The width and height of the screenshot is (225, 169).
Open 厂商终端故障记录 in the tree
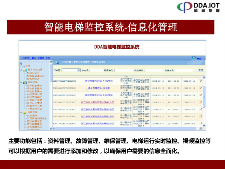click(x=37, y=119)
